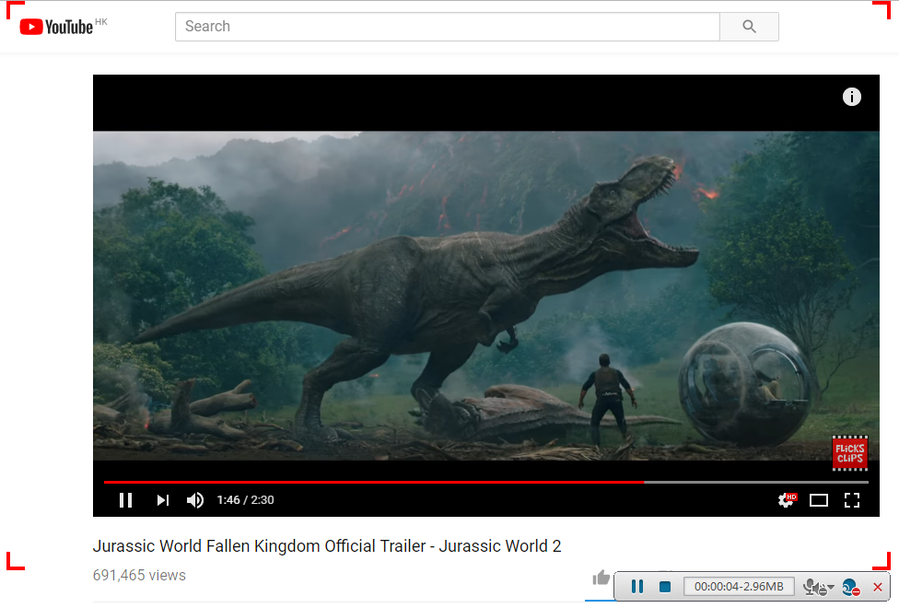Screen dimensions: 899x608
Task: Enter full screen mode
Action: point(852,500)
